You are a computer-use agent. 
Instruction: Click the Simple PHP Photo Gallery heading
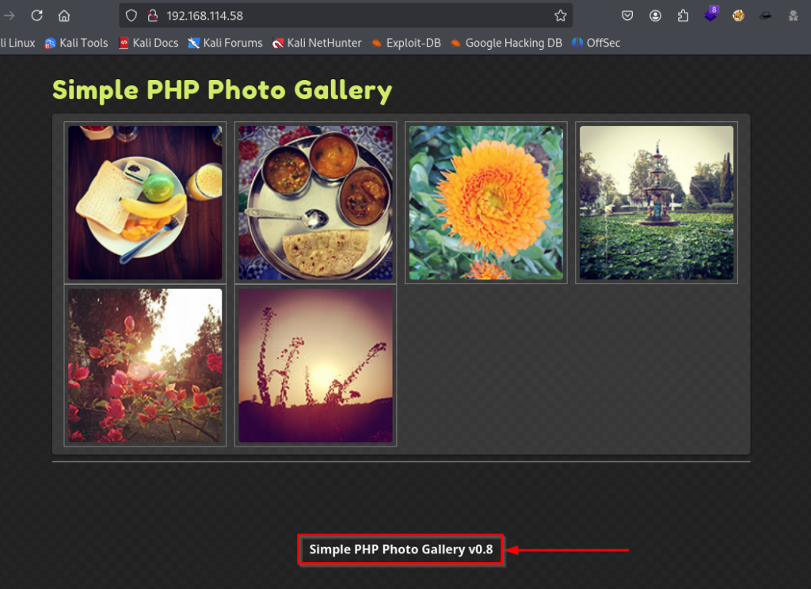coord(223,90)
